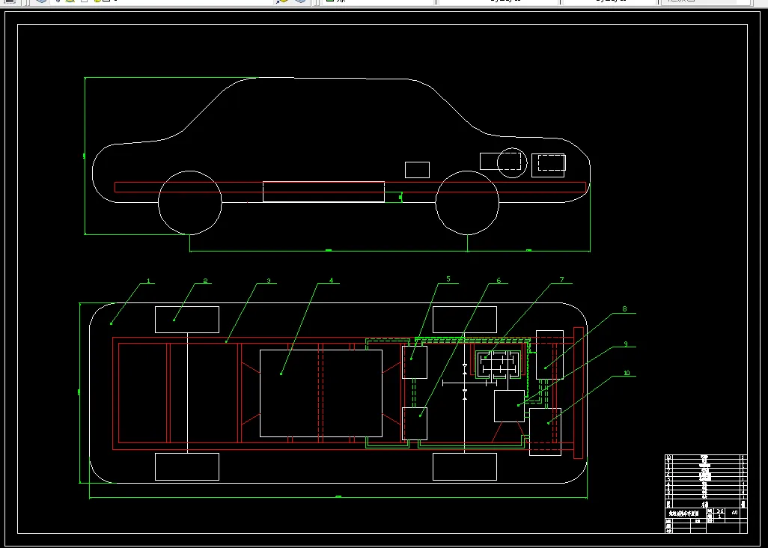Image resolution: width=768 pixels, height=548 pixels.
Task: Click the drawing name cell in title block
Action: point(684,514)
